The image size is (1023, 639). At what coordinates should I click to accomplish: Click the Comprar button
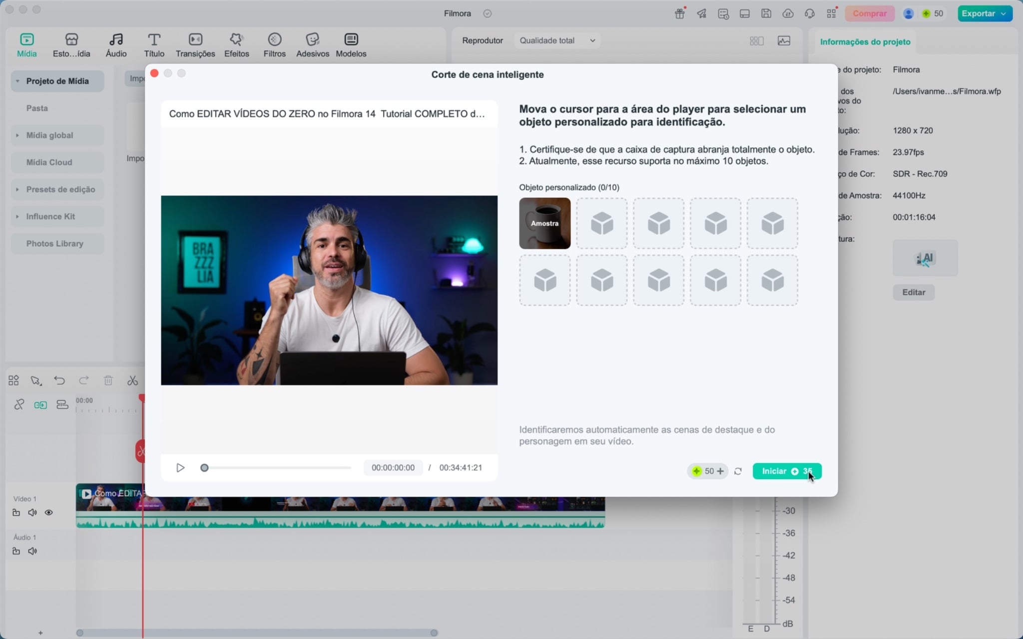coord(870,13)
